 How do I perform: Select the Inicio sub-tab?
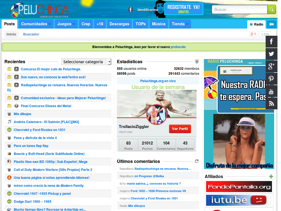(x=11, y=34)
